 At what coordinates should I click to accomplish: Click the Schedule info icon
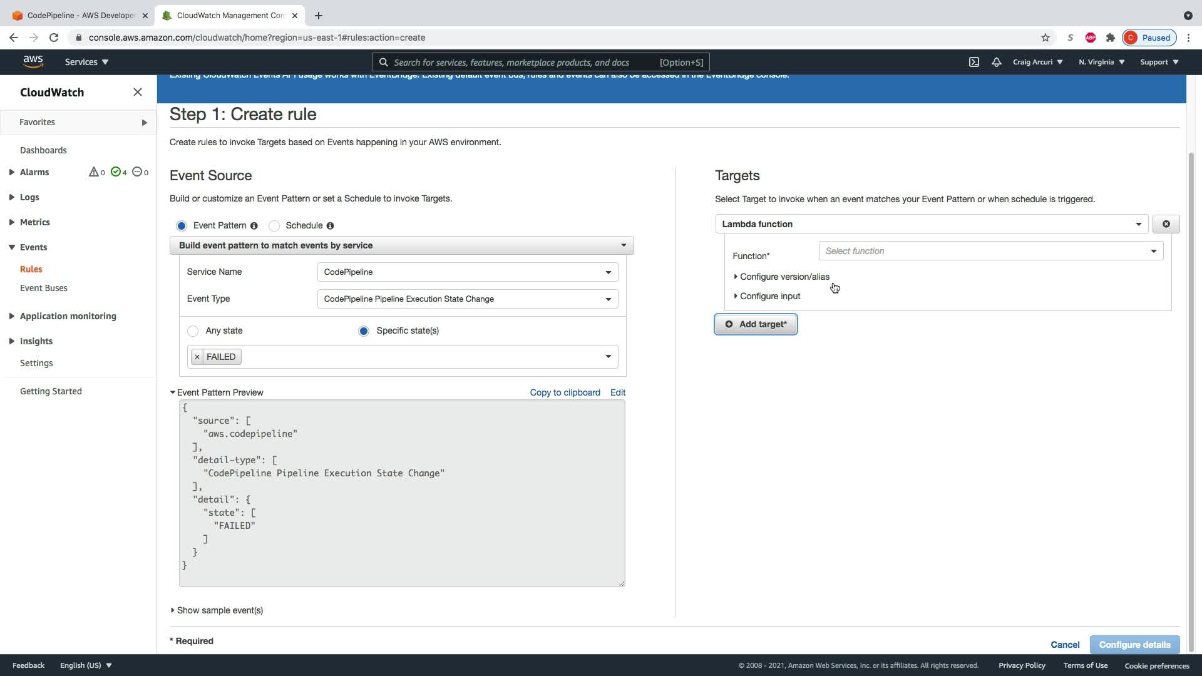point(330,226)
